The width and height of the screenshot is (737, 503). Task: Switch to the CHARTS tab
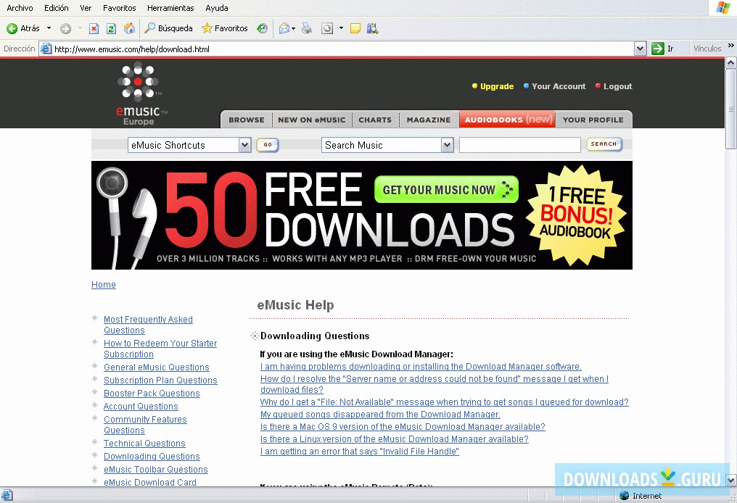click(375, 120)
